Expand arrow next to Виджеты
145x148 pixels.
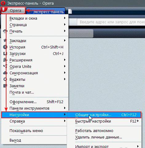[65, 79]
